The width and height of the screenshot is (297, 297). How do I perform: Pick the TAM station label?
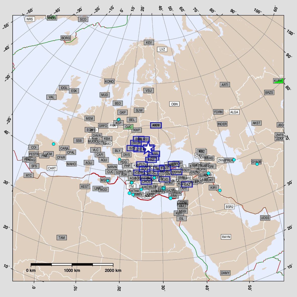62,238
